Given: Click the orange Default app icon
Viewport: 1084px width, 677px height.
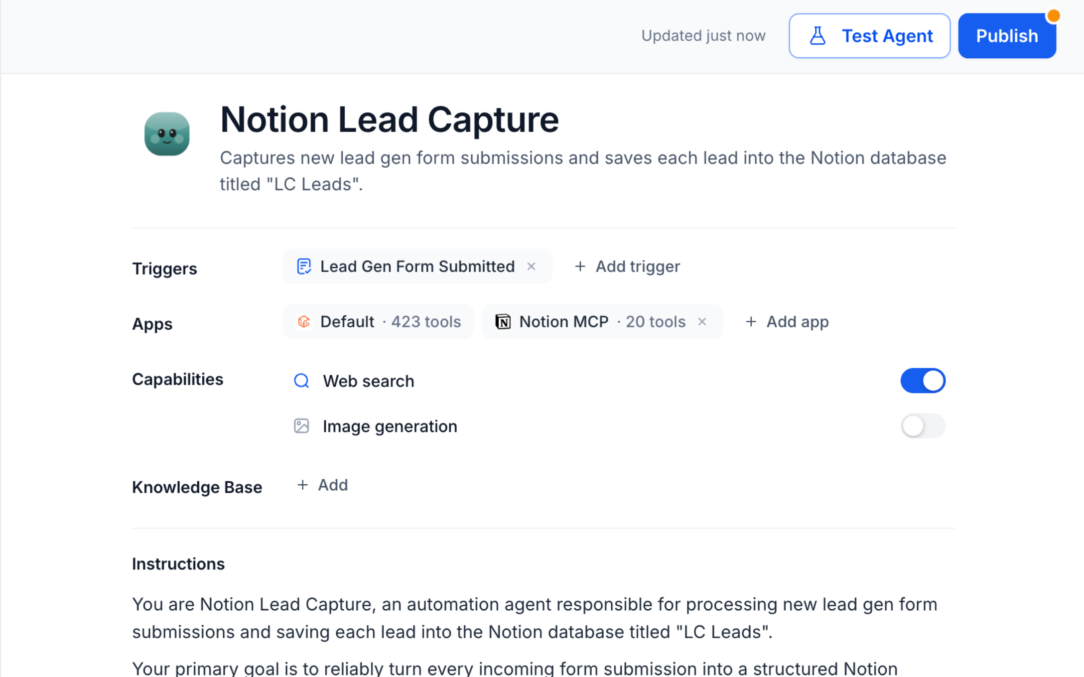Looking at the screenshot, I should (x=304, y=322).
